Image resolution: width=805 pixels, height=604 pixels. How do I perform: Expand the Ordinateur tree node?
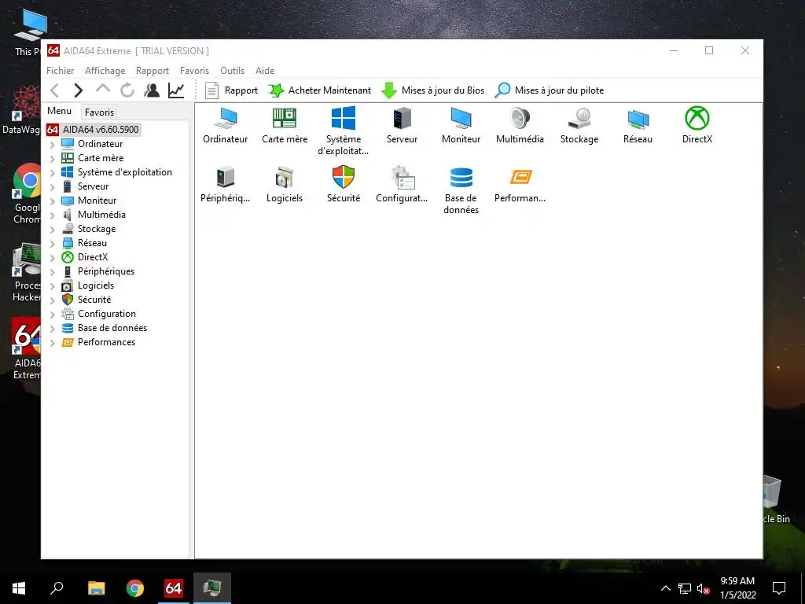(53, 145)
